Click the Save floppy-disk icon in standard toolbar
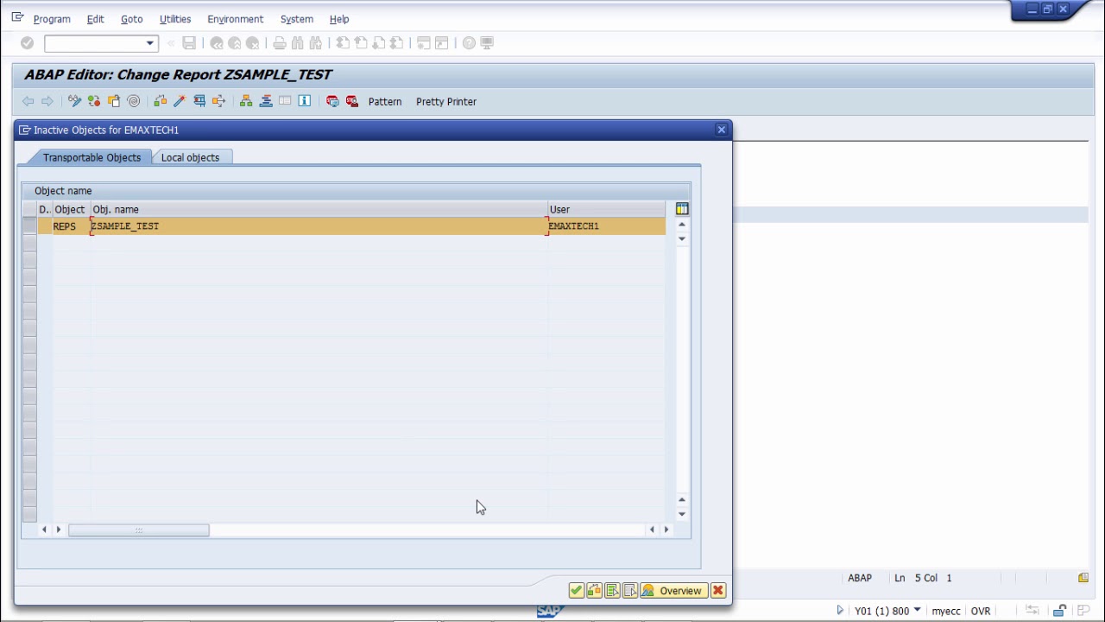Image resolution: width=1105 pixels, height=622 pixels. click(189, 43)
